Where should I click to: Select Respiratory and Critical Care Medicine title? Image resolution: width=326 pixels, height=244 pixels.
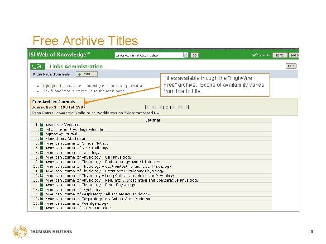pyautogui.click(x=98, y=199)
